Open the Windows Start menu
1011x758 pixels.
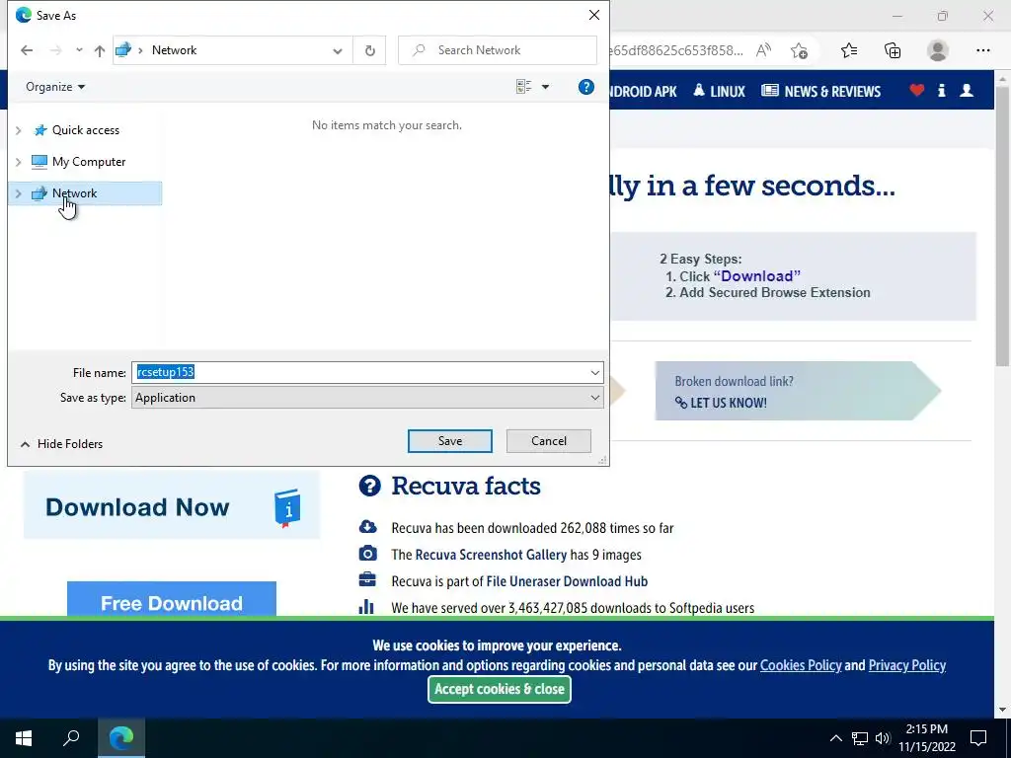click(24, 738)
